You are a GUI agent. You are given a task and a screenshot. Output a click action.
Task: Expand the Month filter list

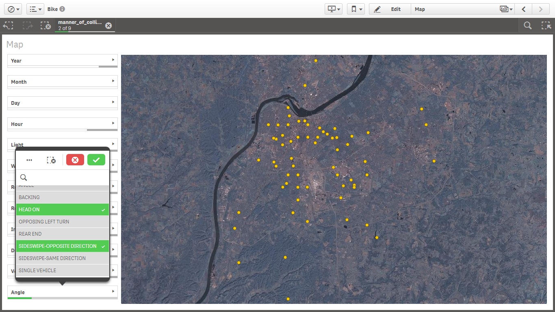[x=62, y=82]
